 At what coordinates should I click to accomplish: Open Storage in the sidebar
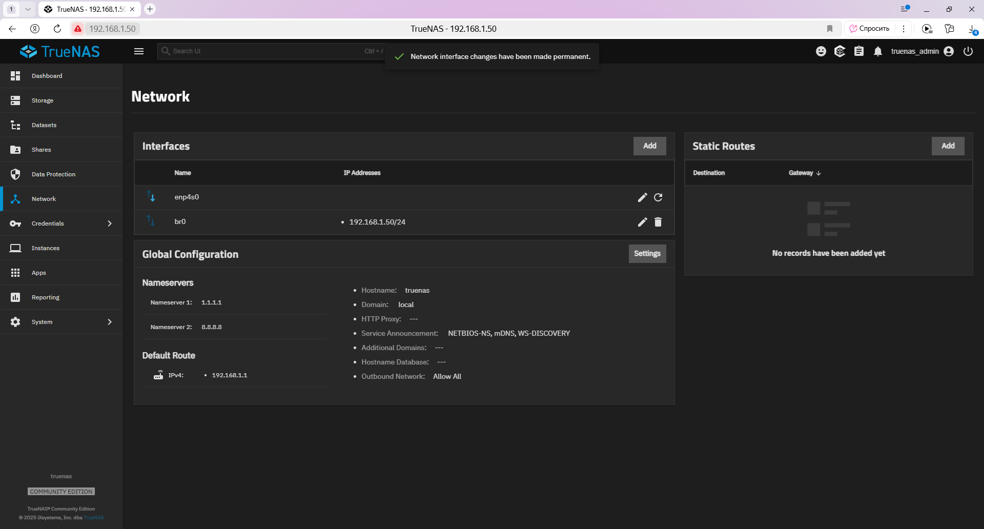coord(61,100)
